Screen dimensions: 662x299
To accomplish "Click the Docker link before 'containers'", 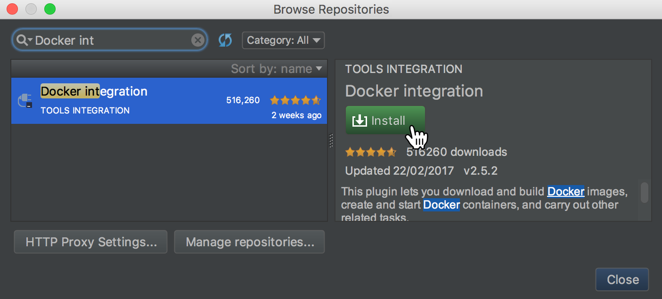I will pos(441,205).
